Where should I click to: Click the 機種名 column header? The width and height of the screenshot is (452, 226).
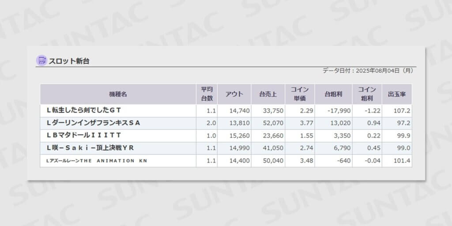(118, 94)
